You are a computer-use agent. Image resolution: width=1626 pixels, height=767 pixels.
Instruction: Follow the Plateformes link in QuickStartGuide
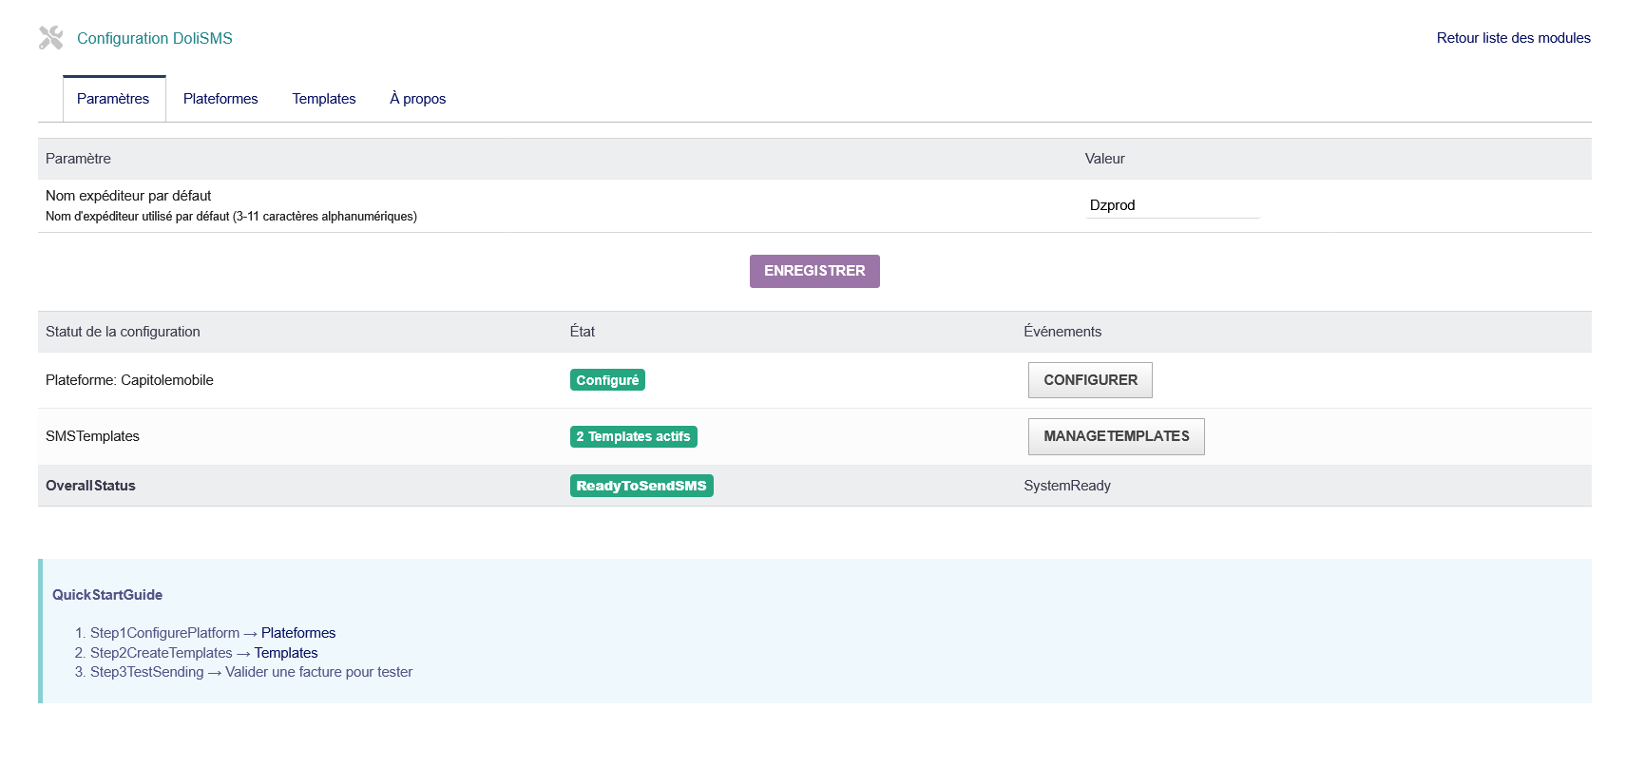(x=298, y=633)
